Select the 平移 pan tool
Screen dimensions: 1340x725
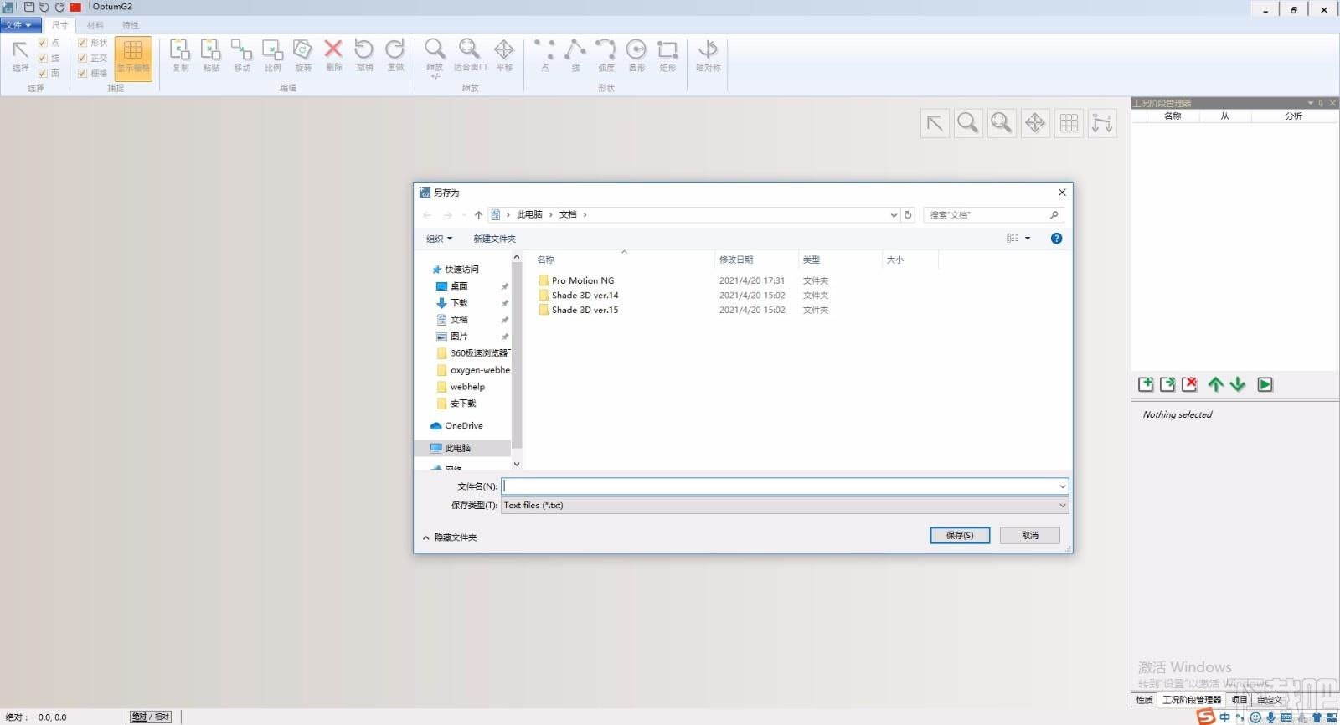pyautogui.click(x=504, y=55)
